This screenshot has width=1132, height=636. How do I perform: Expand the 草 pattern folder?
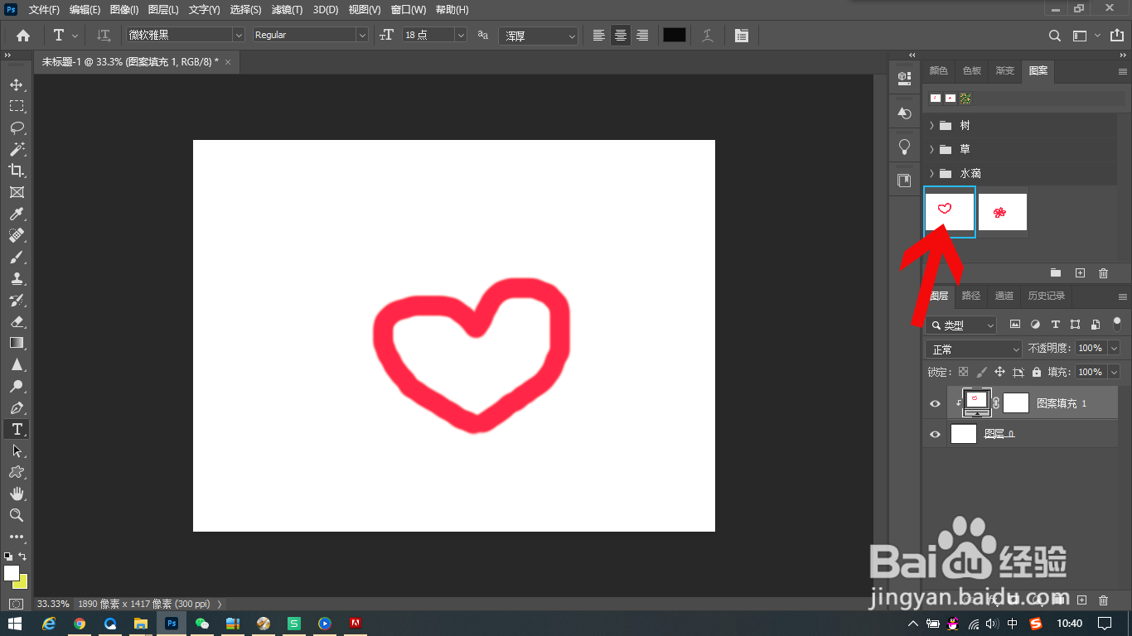[931, 150]
